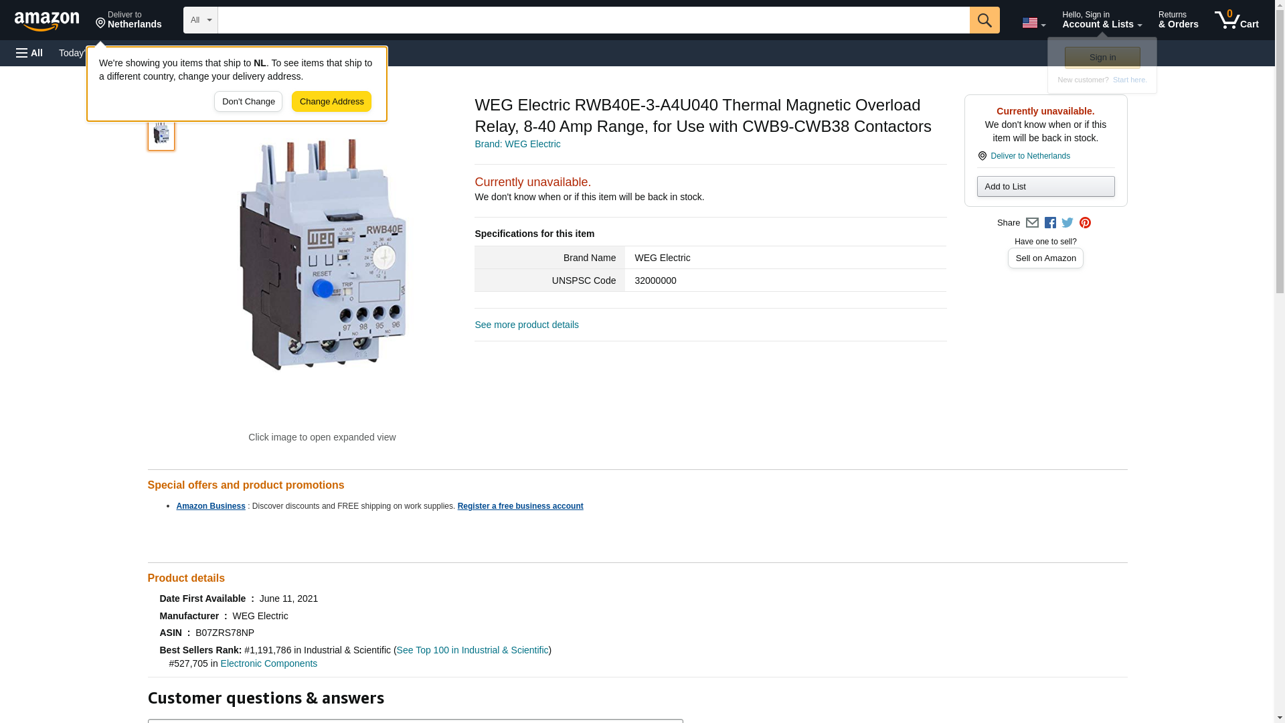The height and width of the screenshot is (723, 1285).
Task: Share product on Pinterest icon
Action: coord(1085,223)
